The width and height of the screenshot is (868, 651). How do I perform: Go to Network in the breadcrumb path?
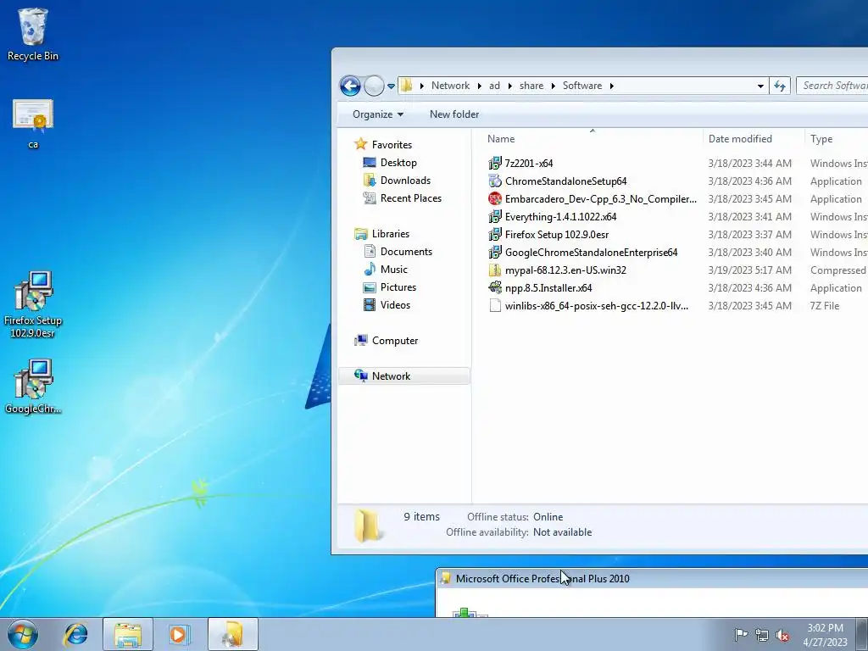click(450, 86)
